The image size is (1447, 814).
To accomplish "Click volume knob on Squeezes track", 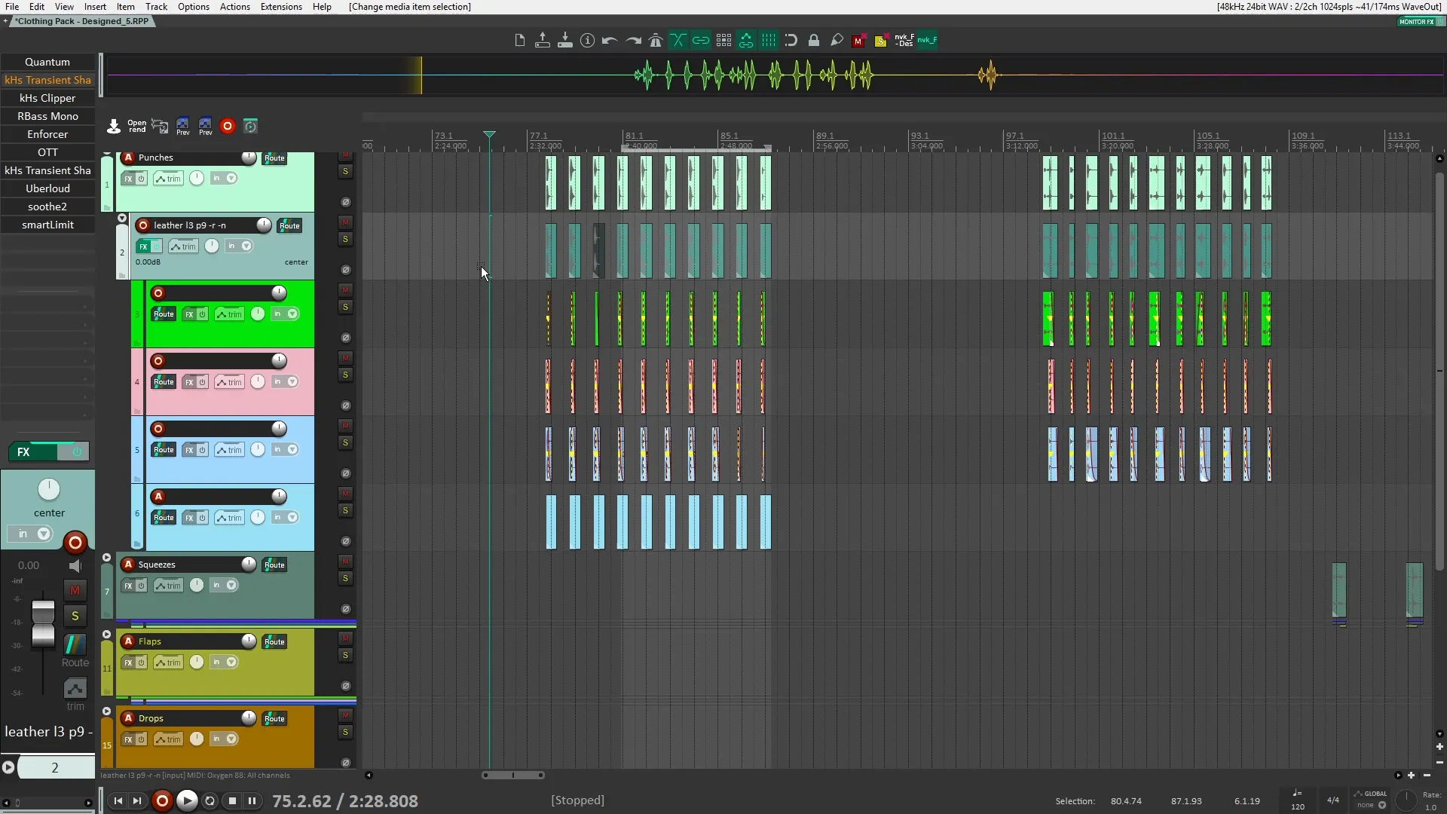I will (x=249, y=564).
